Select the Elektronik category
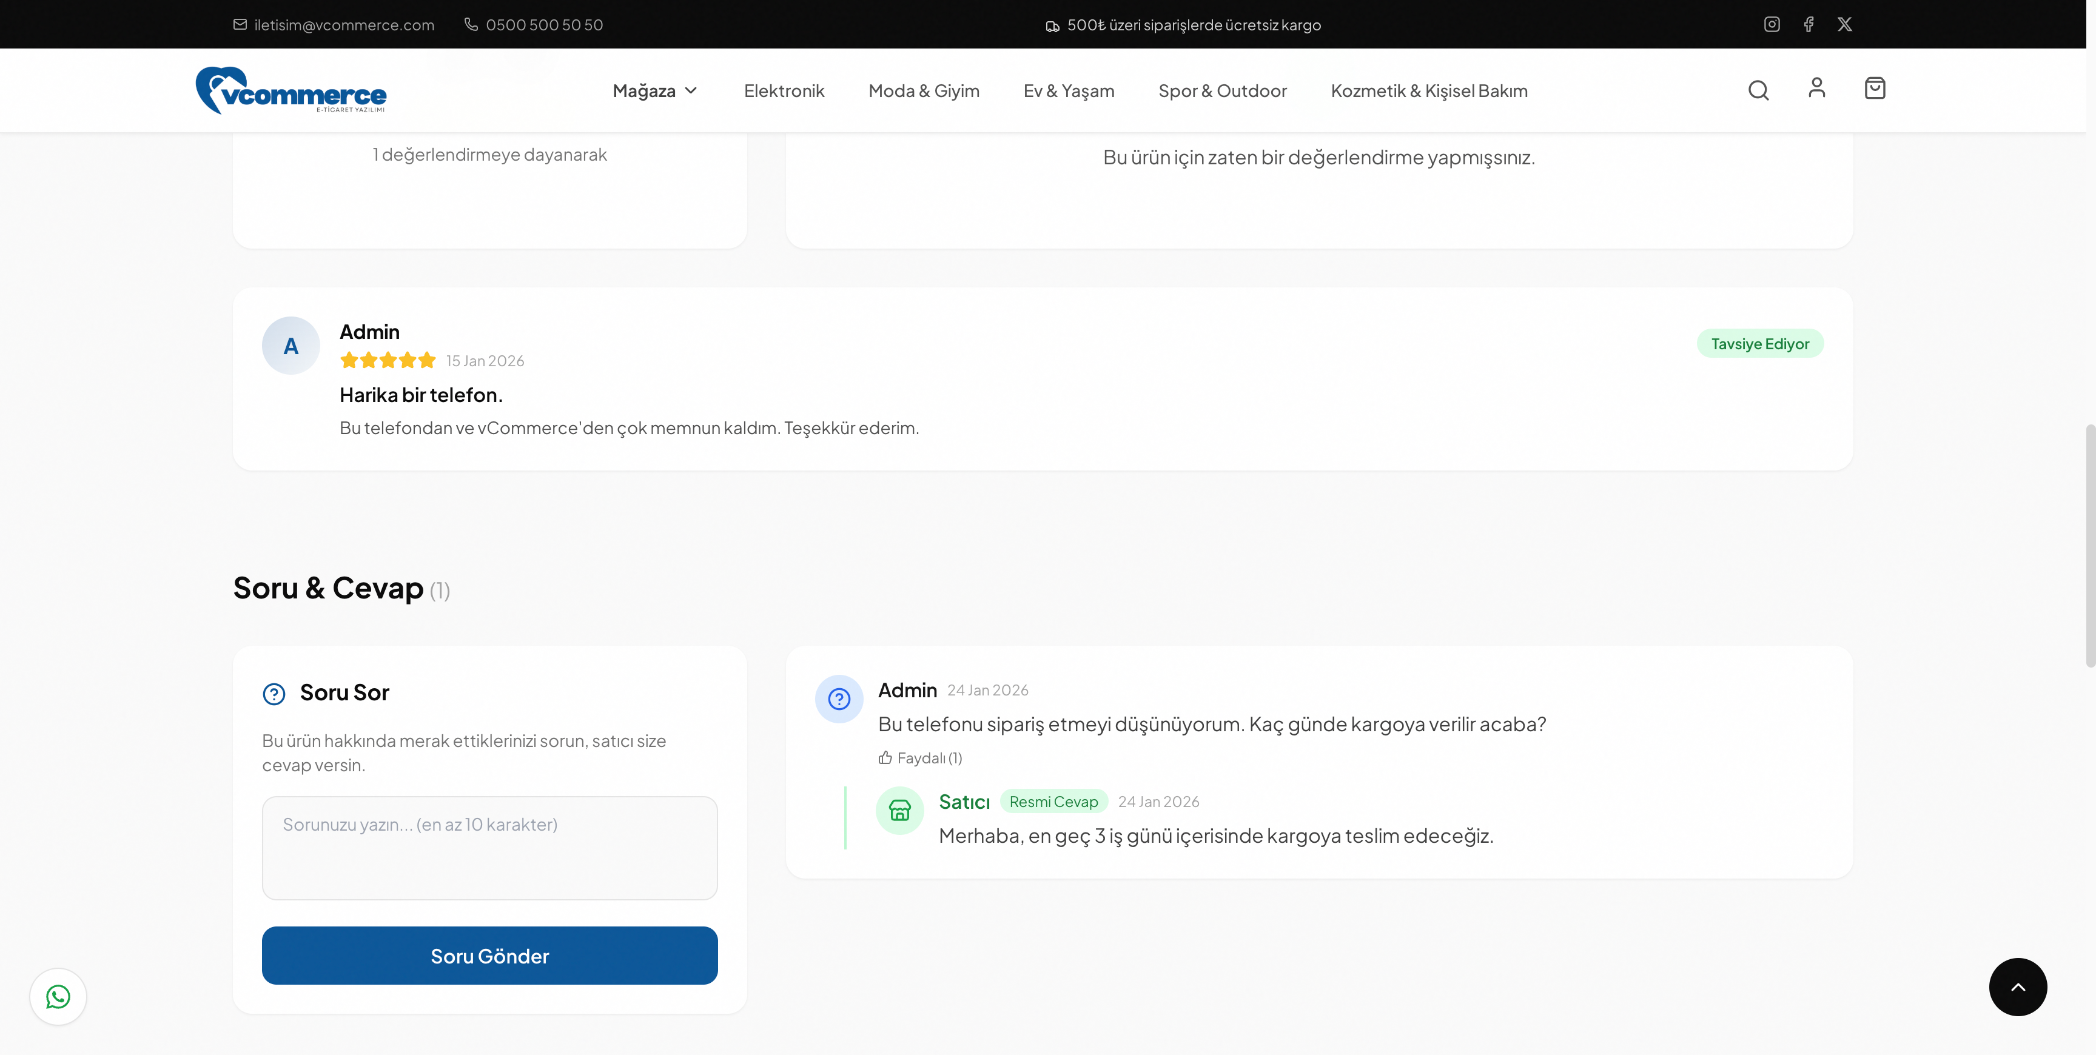2096x1055 pixels. tap(784, 90)
